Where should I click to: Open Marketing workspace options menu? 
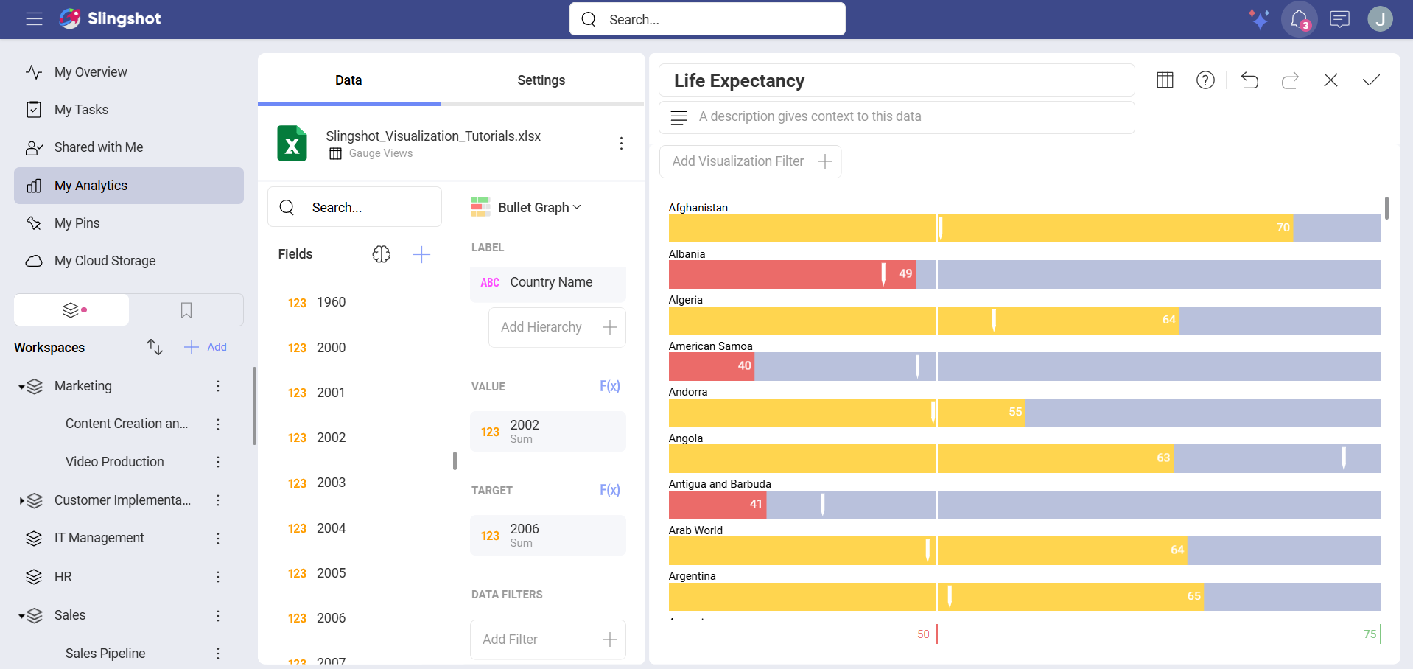pyautogui.click(x=218, y=386)
